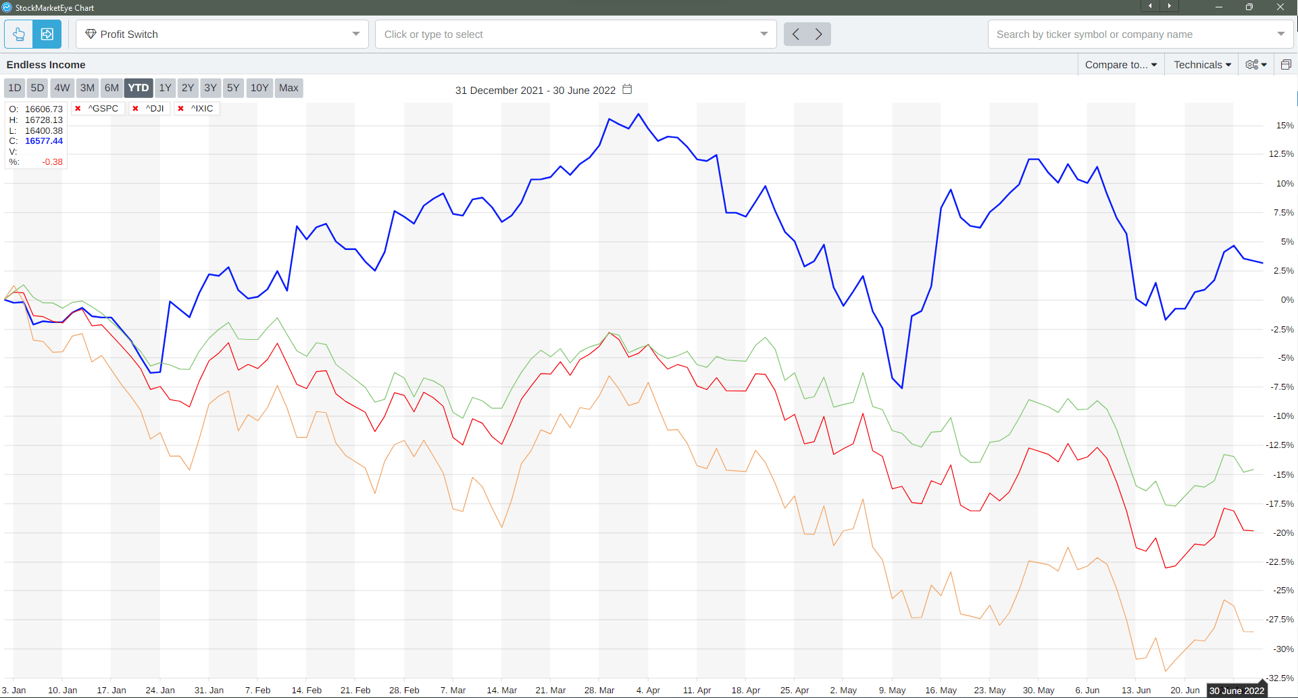Click the title bar right arrow
This screenshot has height=698, width=1298.
tap(1169, 6)
